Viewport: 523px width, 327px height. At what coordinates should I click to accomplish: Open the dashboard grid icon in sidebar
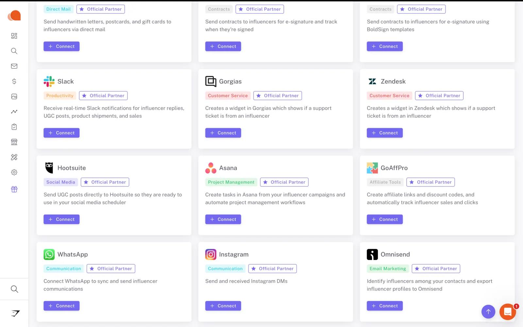[14, 36]
